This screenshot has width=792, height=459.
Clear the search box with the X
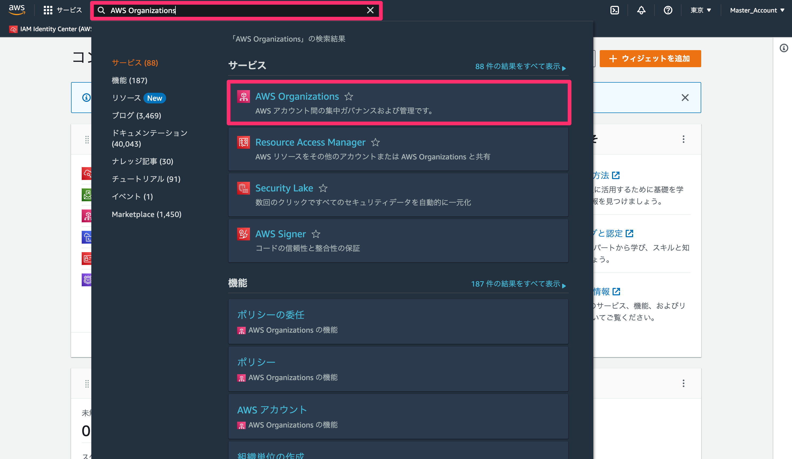coord(370,10)
